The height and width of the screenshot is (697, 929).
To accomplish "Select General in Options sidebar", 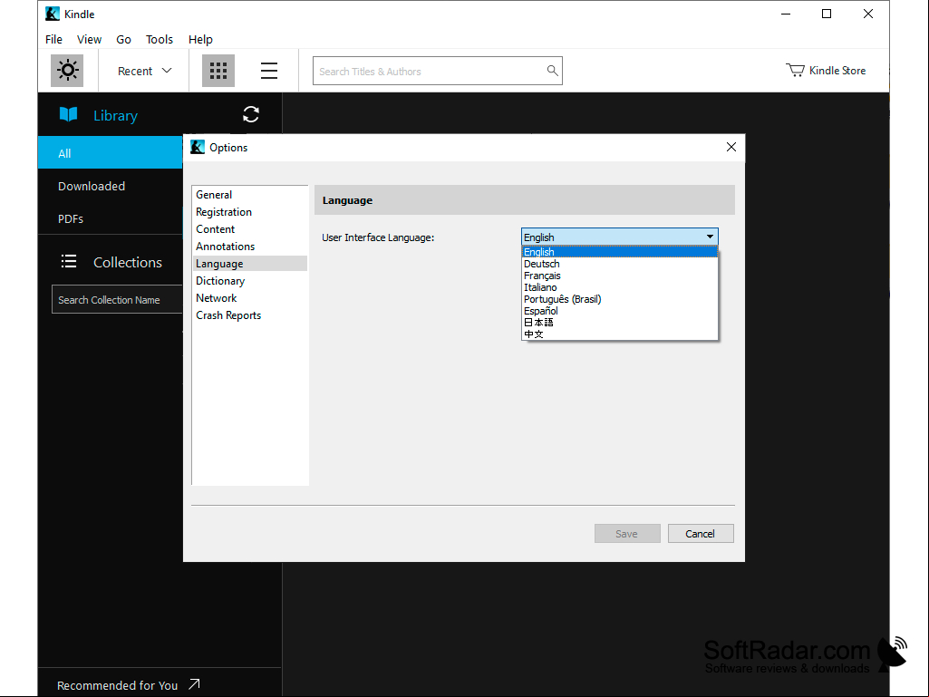I will [x=249, y=194].
